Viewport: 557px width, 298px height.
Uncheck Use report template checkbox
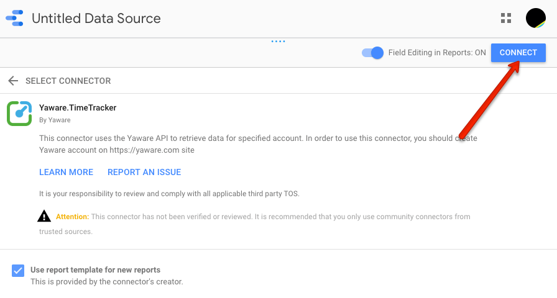(18, 270)
